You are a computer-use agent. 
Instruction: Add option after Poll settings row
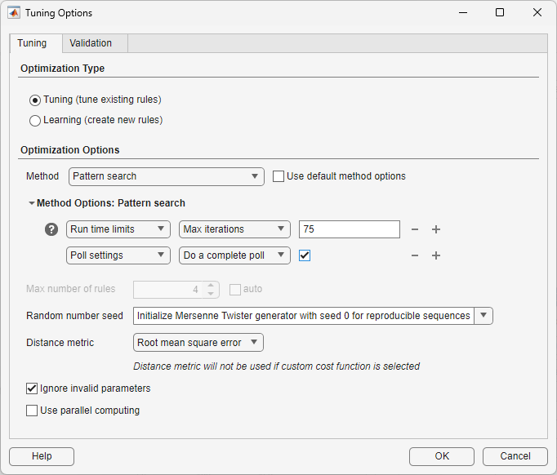(436, 255)
